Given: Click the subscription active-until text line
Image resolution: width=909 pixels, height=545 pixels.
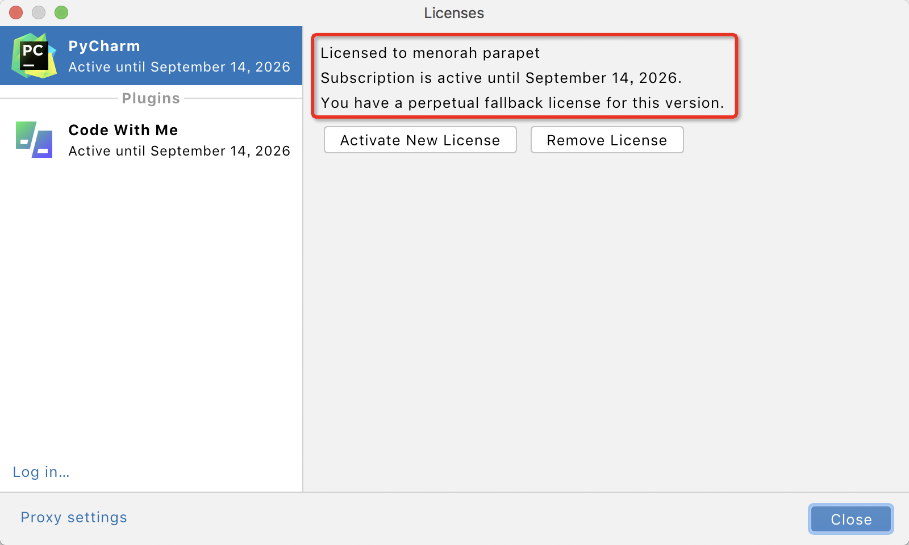Looking at the screenshot, I should click(x=501, y=78).
